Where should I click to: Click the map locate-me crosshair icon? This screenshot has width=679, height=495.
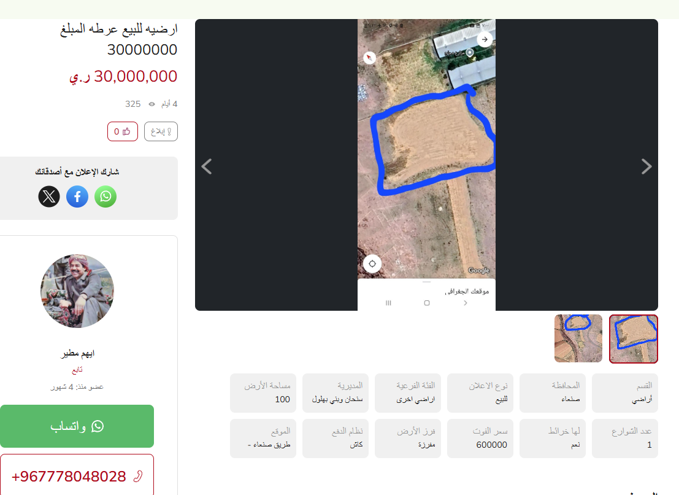[x=372, y=263]
